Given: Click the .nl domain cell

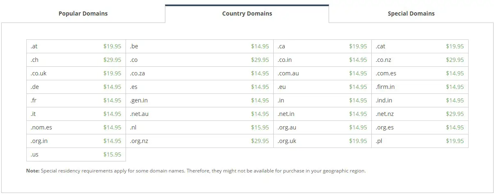Looking at the screenshot, I should 199,127.
